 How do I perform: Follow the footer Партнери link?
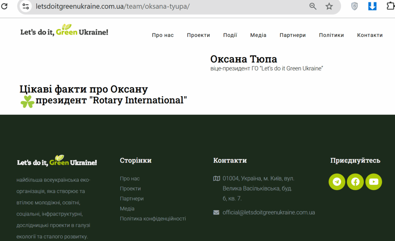(x=132, y=199)
